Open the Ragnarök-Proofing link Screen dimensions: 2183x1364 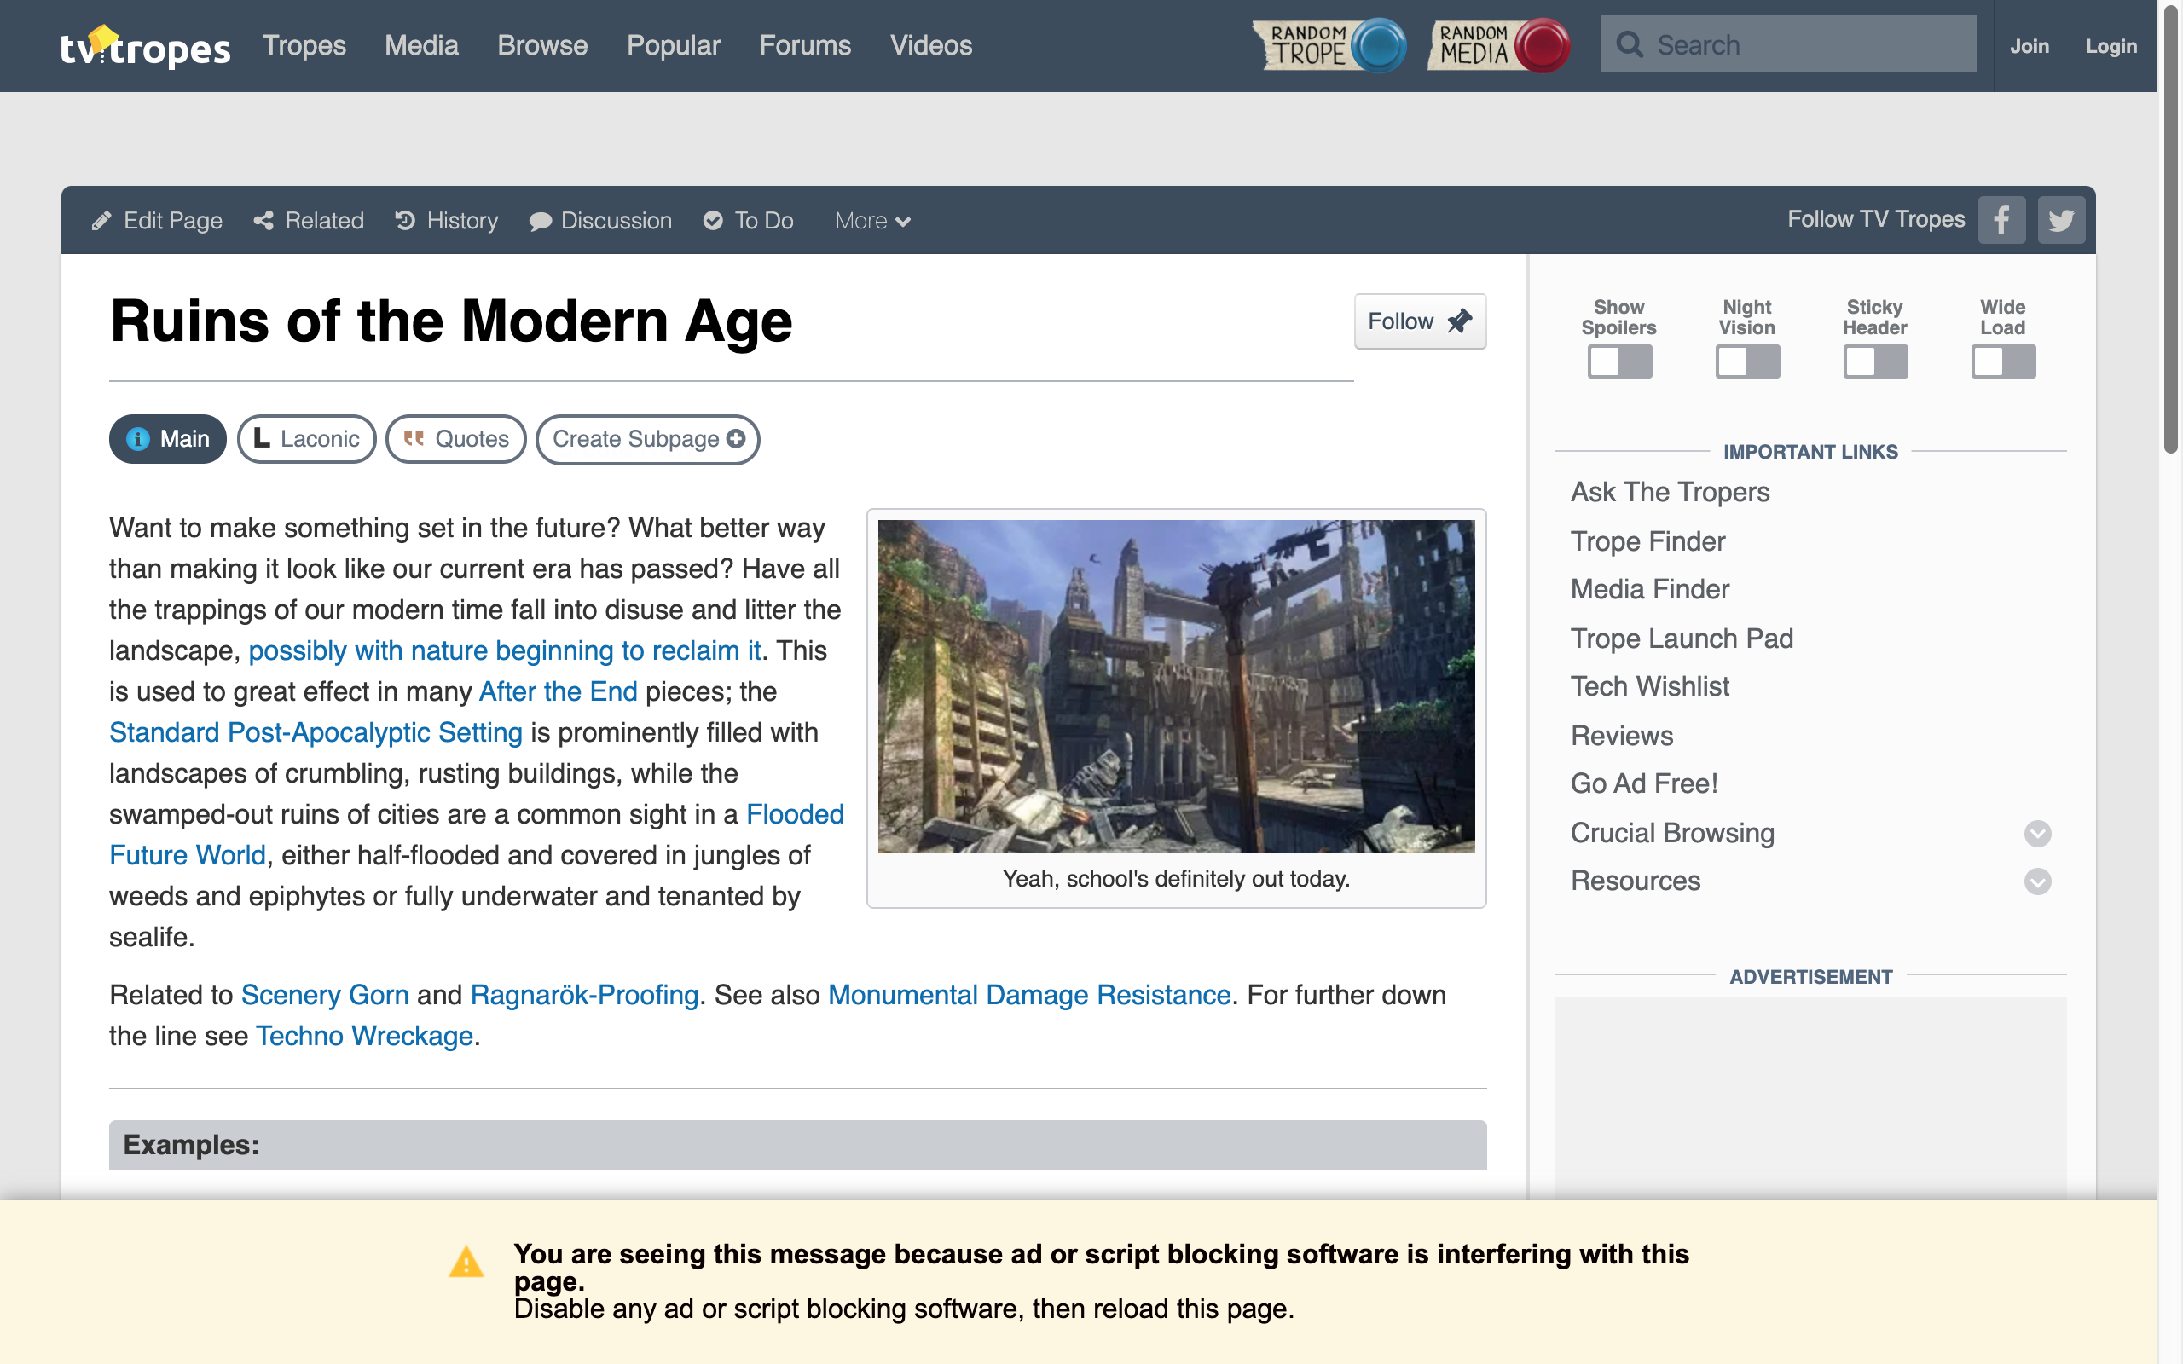tap(584, 995)
